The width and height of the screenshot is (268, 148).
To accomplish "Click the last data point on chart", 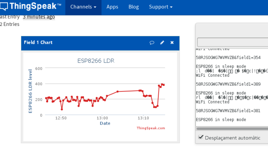I will [164, 85].
